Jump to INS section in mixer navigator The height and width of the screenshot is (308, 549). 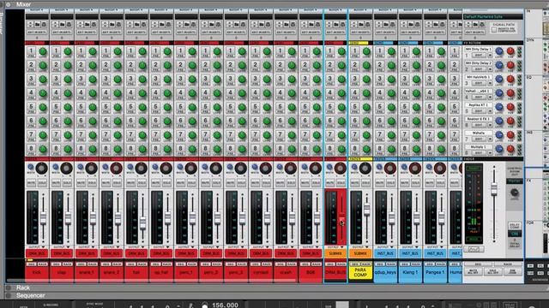click(529, 133)
